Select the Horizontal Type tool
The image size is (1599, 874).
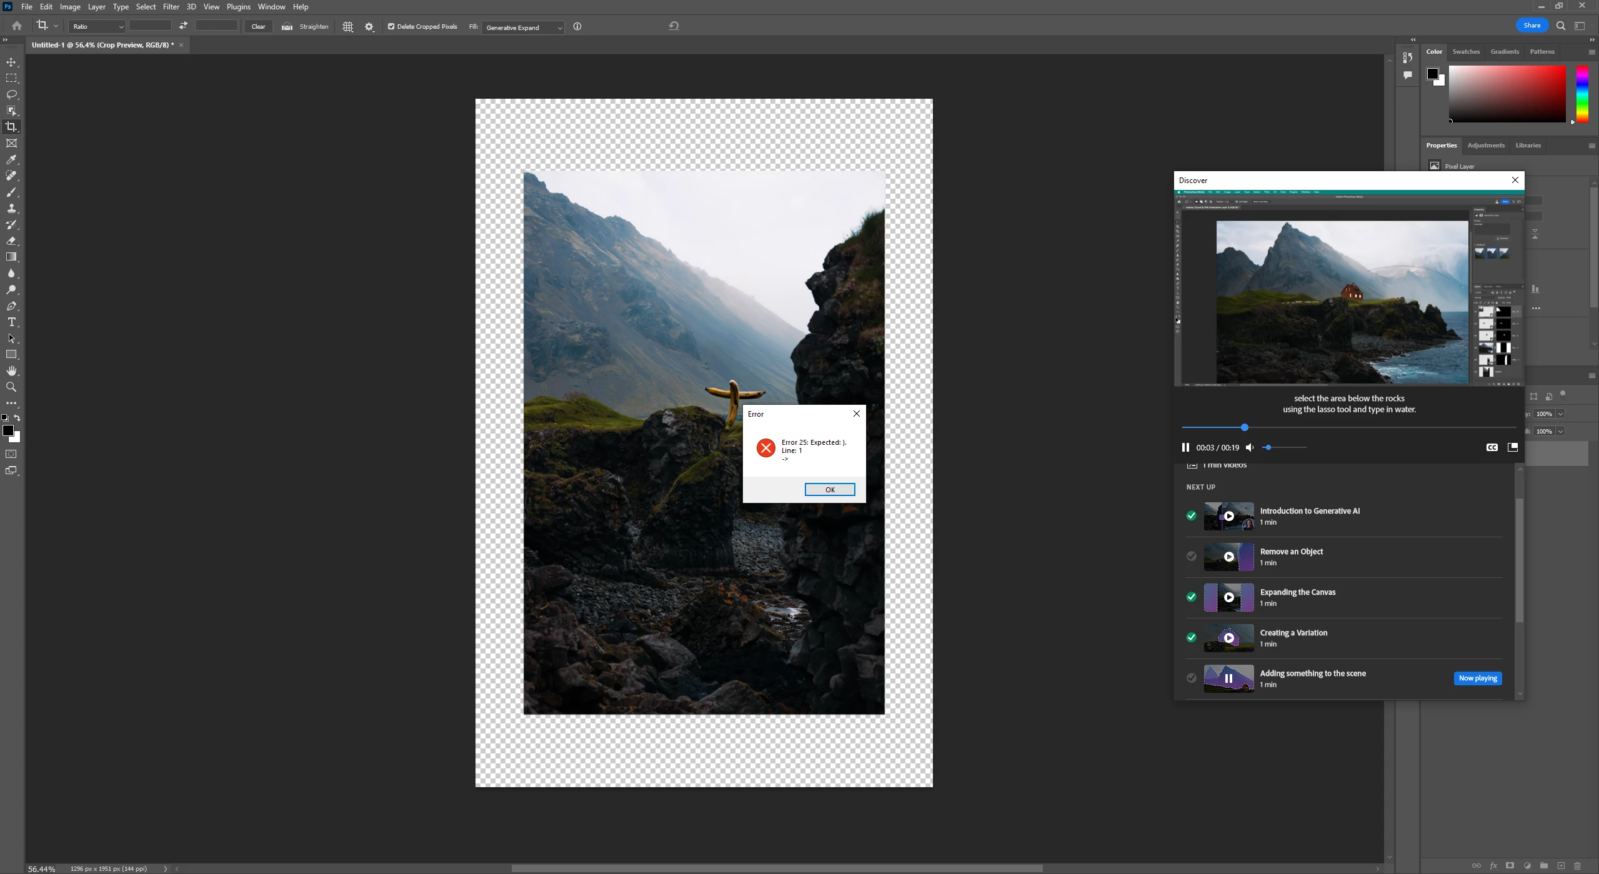11,322
